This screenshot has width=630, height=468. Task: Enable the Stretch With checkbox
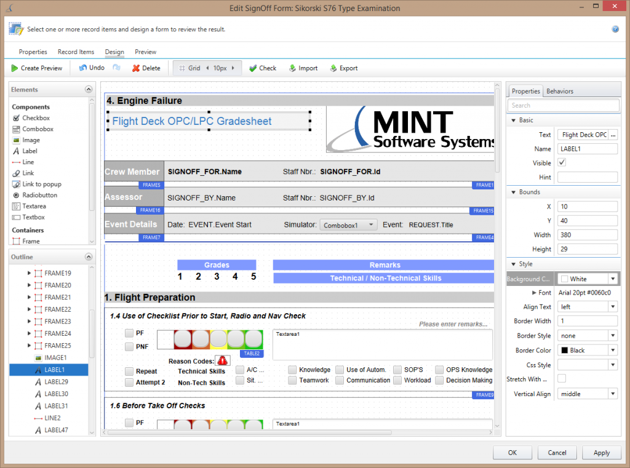coord(562,379)
